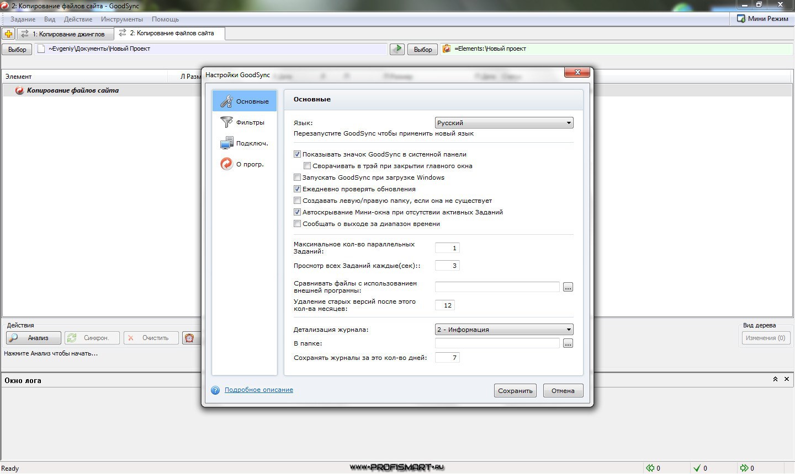This screenshot has height=474, width=795.
Task: Click the Синхрон. button
Action: click(92, 338)
